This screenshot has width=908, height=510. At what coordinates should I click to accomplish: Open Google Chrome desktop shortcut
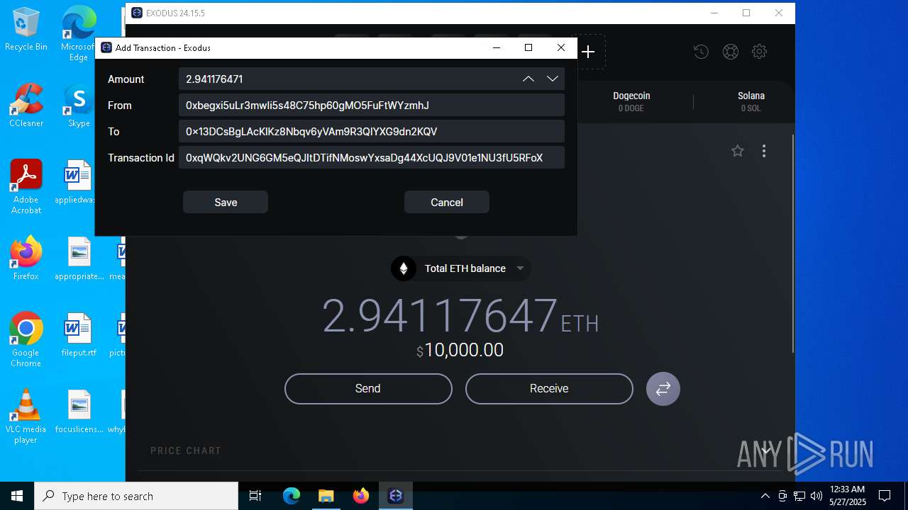(x=26, y=340)
